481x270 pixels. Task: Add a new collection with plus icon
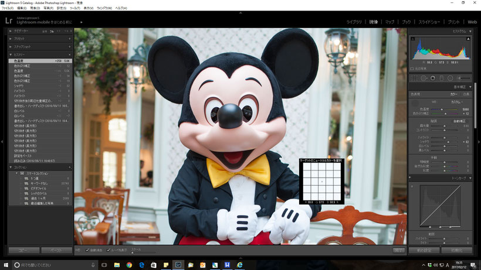pyautogui.click(x=70, y=168)
